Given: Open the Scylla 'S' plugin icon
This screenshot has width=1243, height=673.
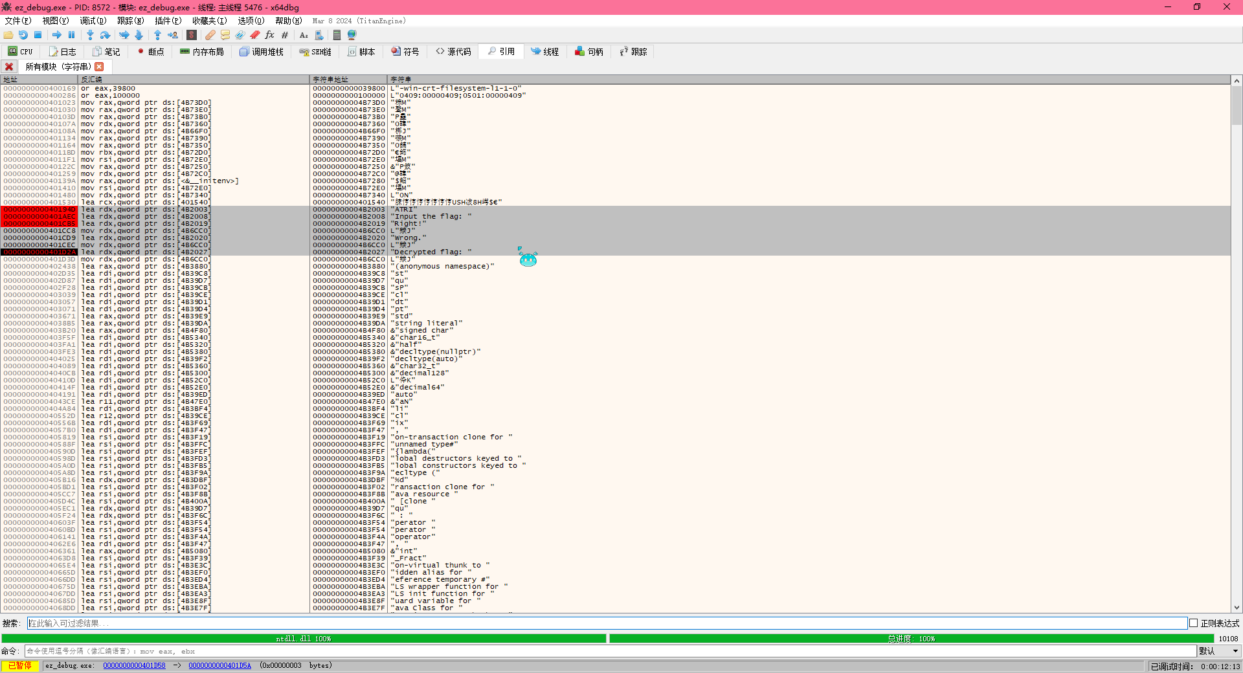Looking at the screenshot, I should tap(192, 35).
